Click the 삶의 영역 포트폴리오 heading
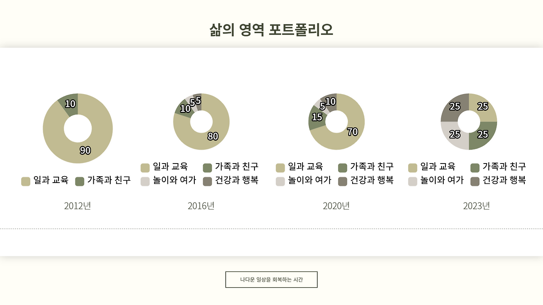 pyautogui.click(x=271, y=30)
